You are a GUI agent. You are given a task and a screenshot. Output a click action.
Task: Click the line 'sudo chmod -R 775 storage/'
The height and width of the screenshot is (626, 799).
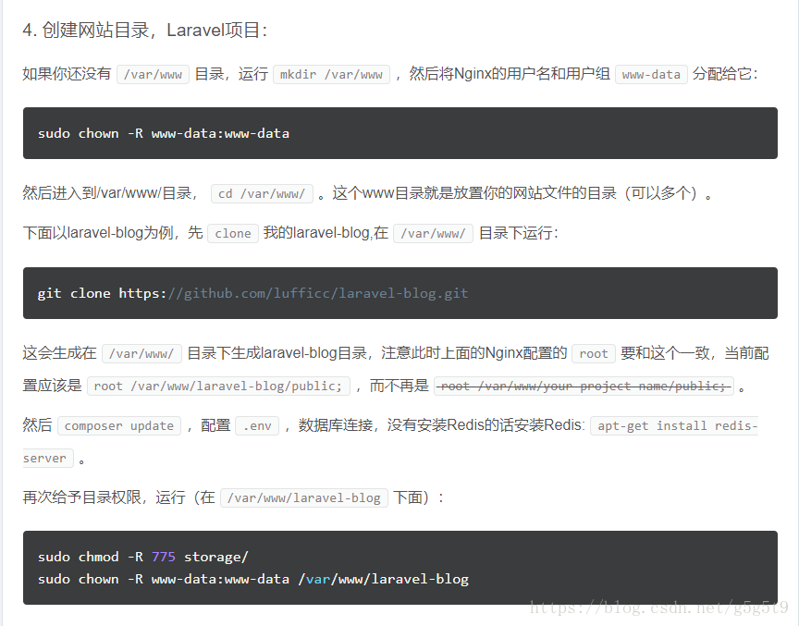click(x=143, y=557)
